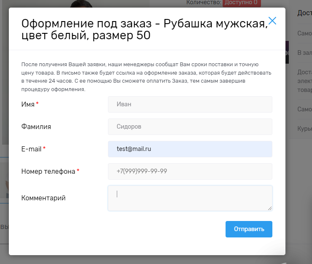312x264 pixels.
Task: Click the Фамилия field label
Action: [x=39, y=127]
